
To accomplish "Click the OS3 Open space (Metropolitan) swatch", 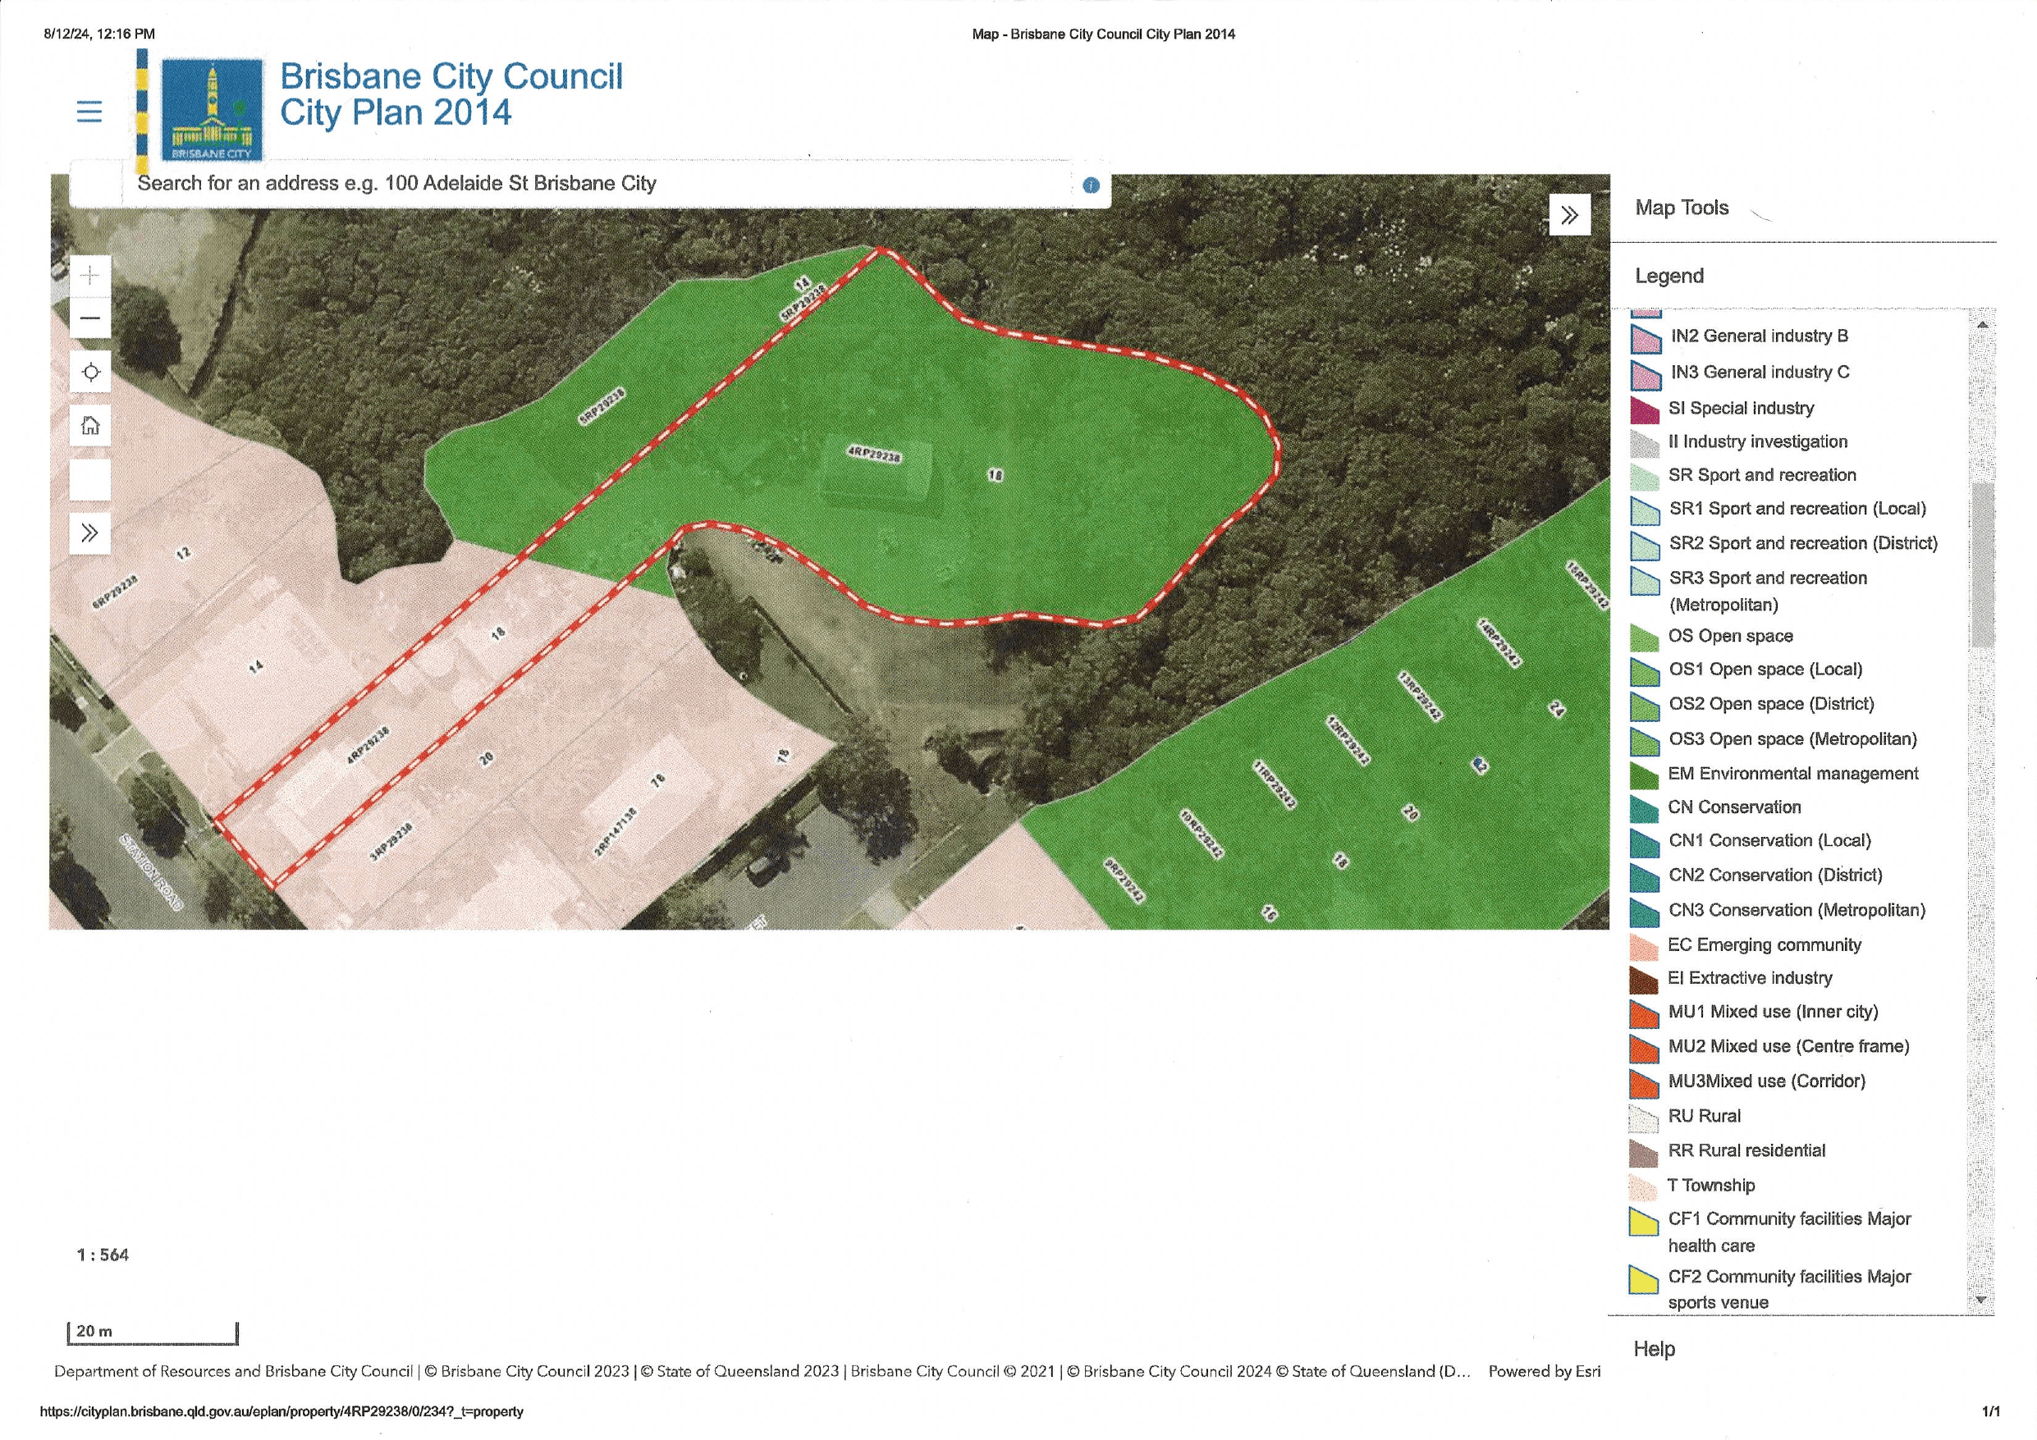I will pyautogui.click(x=1646, y=742).
